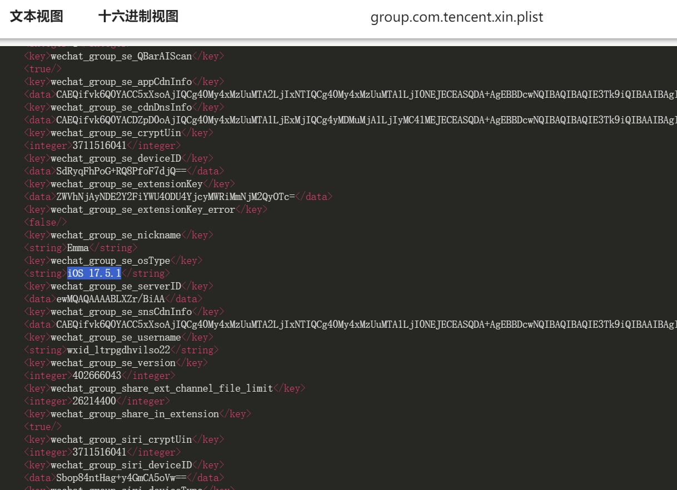Select the integer 402666043 value
677x490 pixels.
97,375
